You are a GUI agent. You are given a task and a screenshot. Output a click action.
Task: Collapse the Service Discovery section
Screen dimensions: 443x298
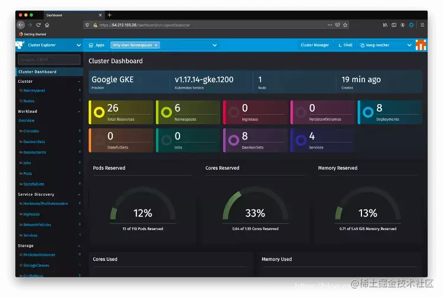coord(79,195)
